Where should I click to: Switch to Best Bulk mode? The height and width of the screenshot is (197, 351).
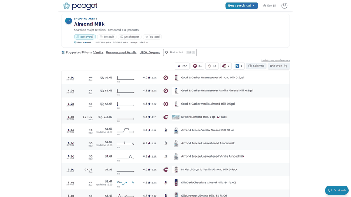[107, 37]
